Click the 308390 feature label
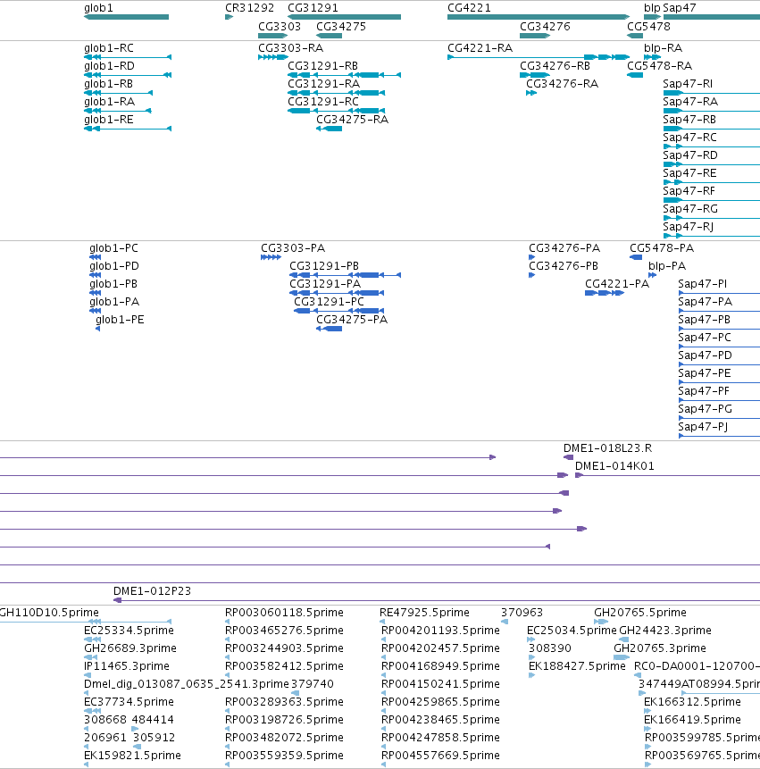The width and height of the screenshot is (760, 769). [x=549, y=648]
